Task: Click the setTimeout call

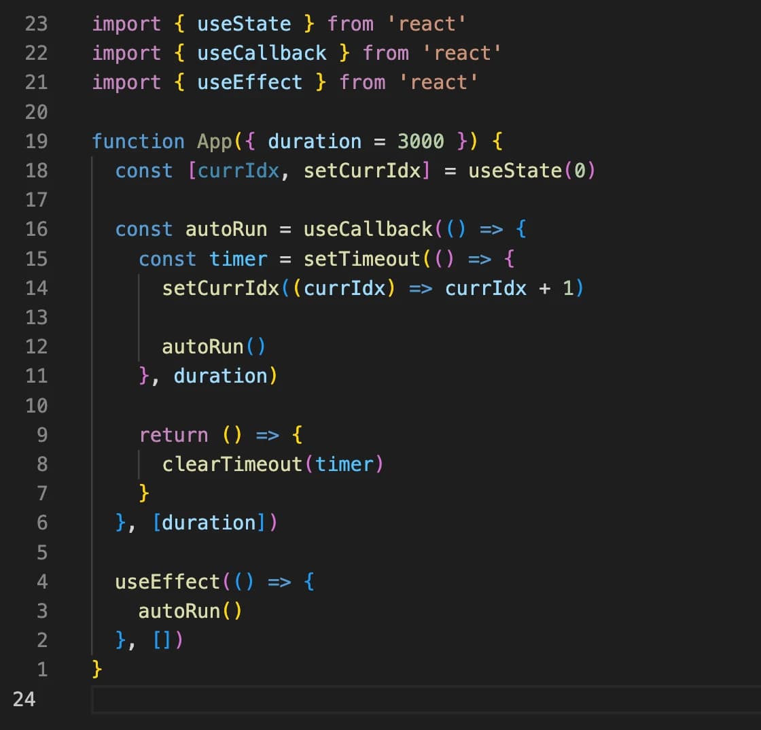Action: [x=361, y=259]
